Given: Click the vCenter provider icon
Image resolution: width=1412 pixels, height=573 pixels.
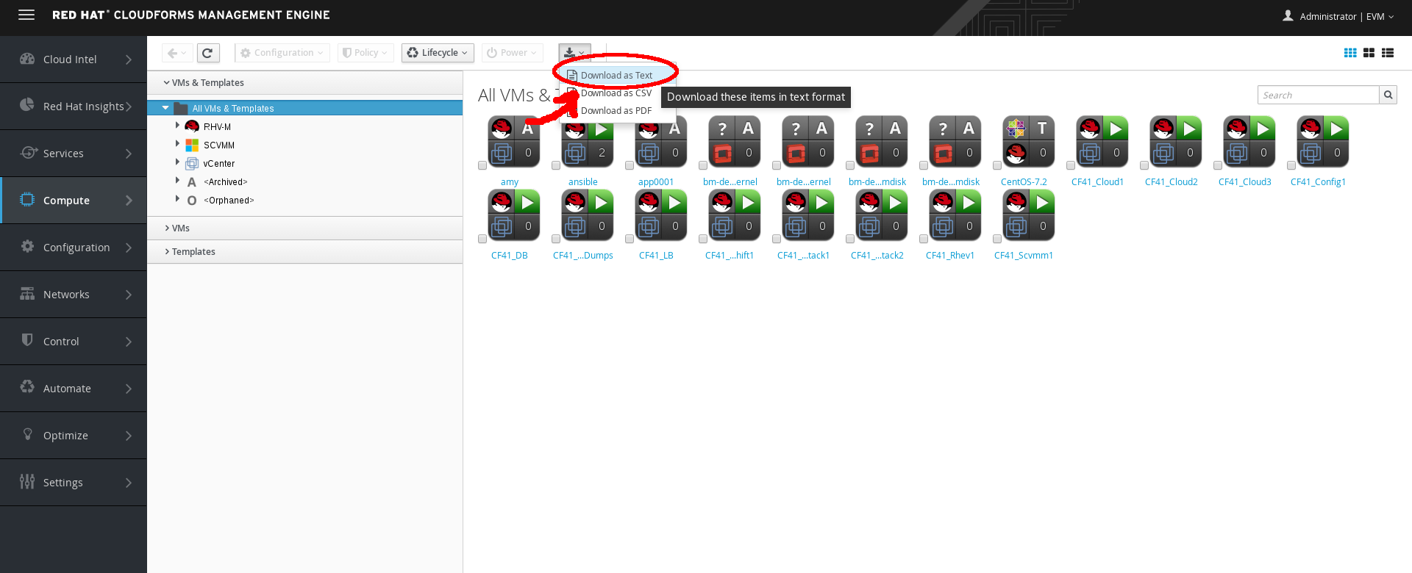Looking at the screenshot, I should (x=192, y=163).
